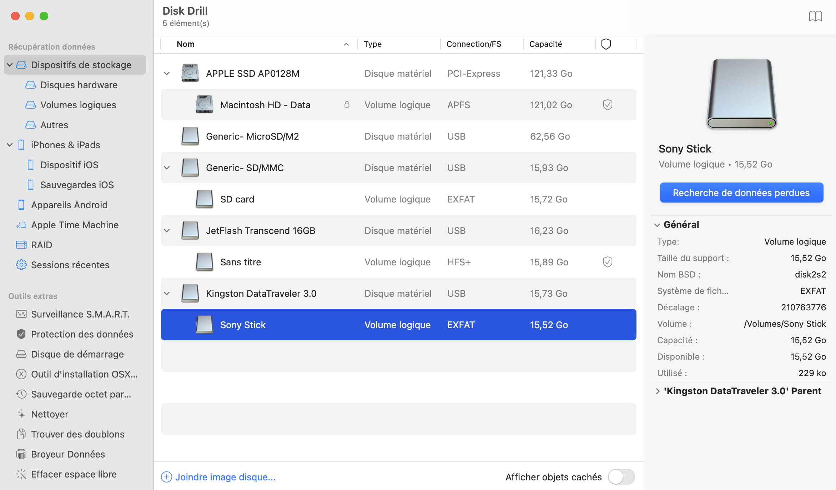Click the PCI-Express connection cell
Viewport: 836px width, 490px height.
point(474,73)
